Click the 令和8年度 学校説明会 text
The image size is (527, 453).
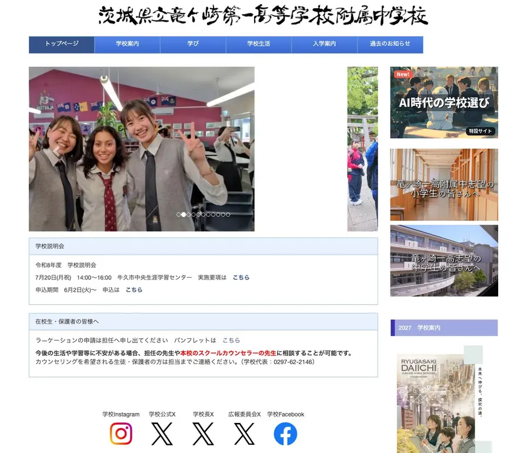66,265
